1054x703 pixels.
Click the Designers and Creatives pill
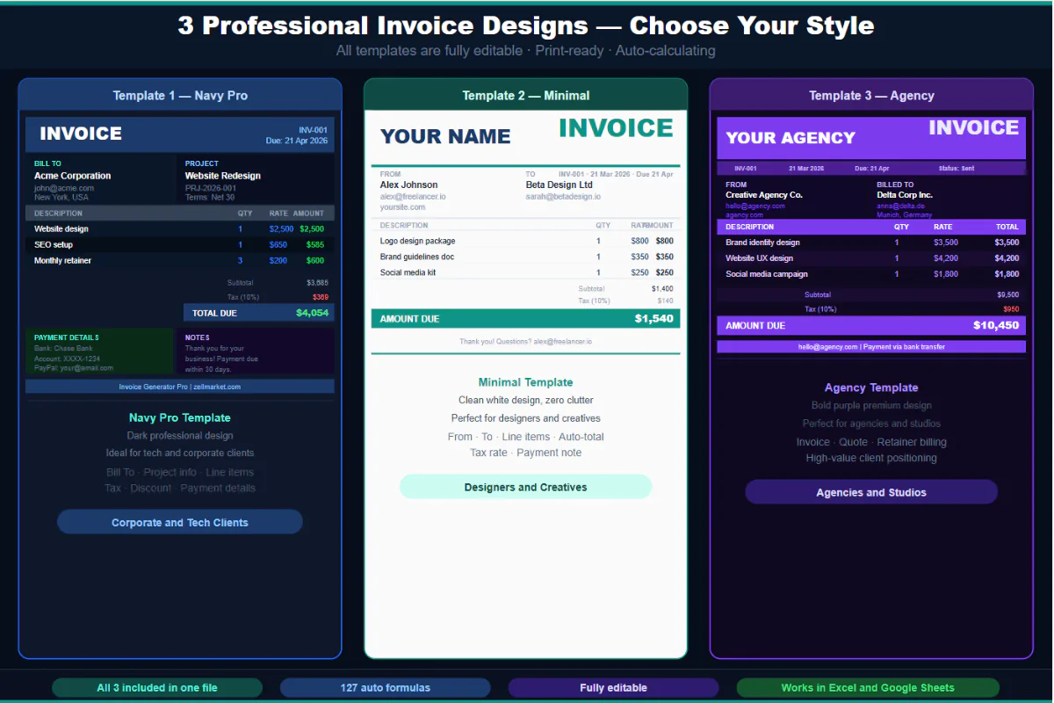pyautogui.click(x=525, y=486)
